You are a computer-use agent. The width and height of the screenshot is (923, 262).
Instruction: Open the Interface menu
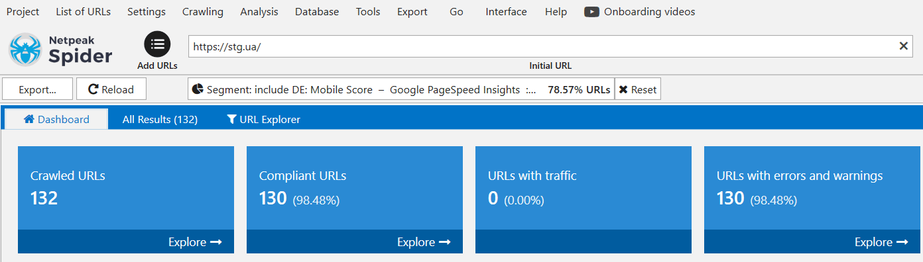[506, 12]
